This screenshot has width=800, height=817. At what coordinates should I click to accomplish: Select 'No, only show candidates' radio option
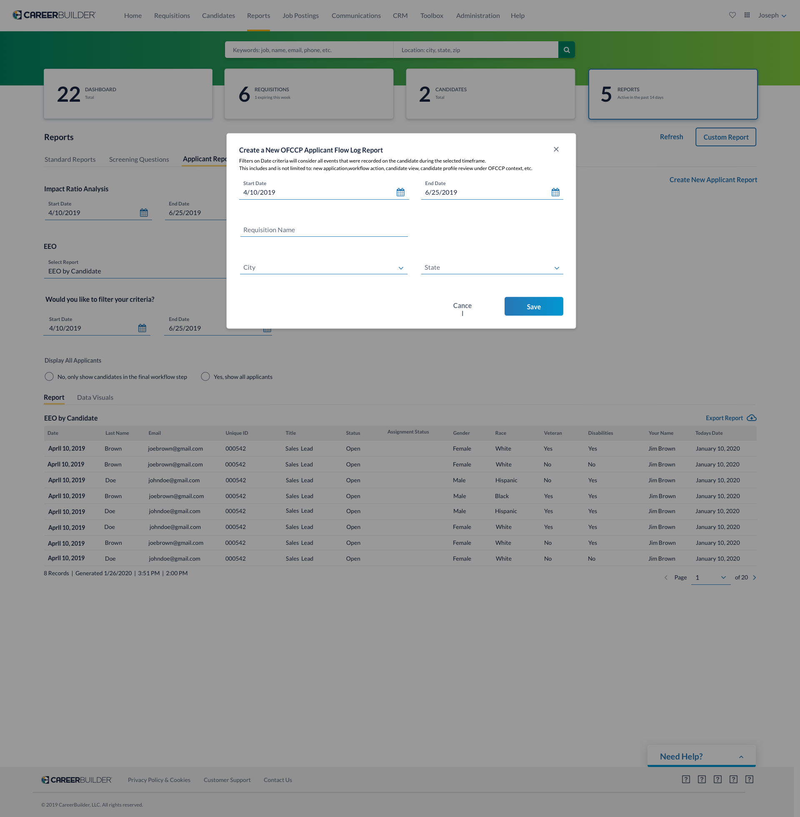click(49, 376)
